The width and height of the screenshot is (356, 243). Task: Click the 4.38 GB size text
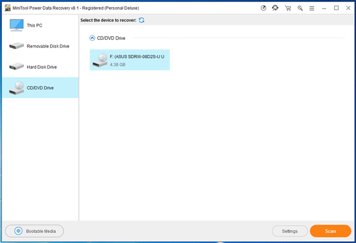(x=117, y=65)
